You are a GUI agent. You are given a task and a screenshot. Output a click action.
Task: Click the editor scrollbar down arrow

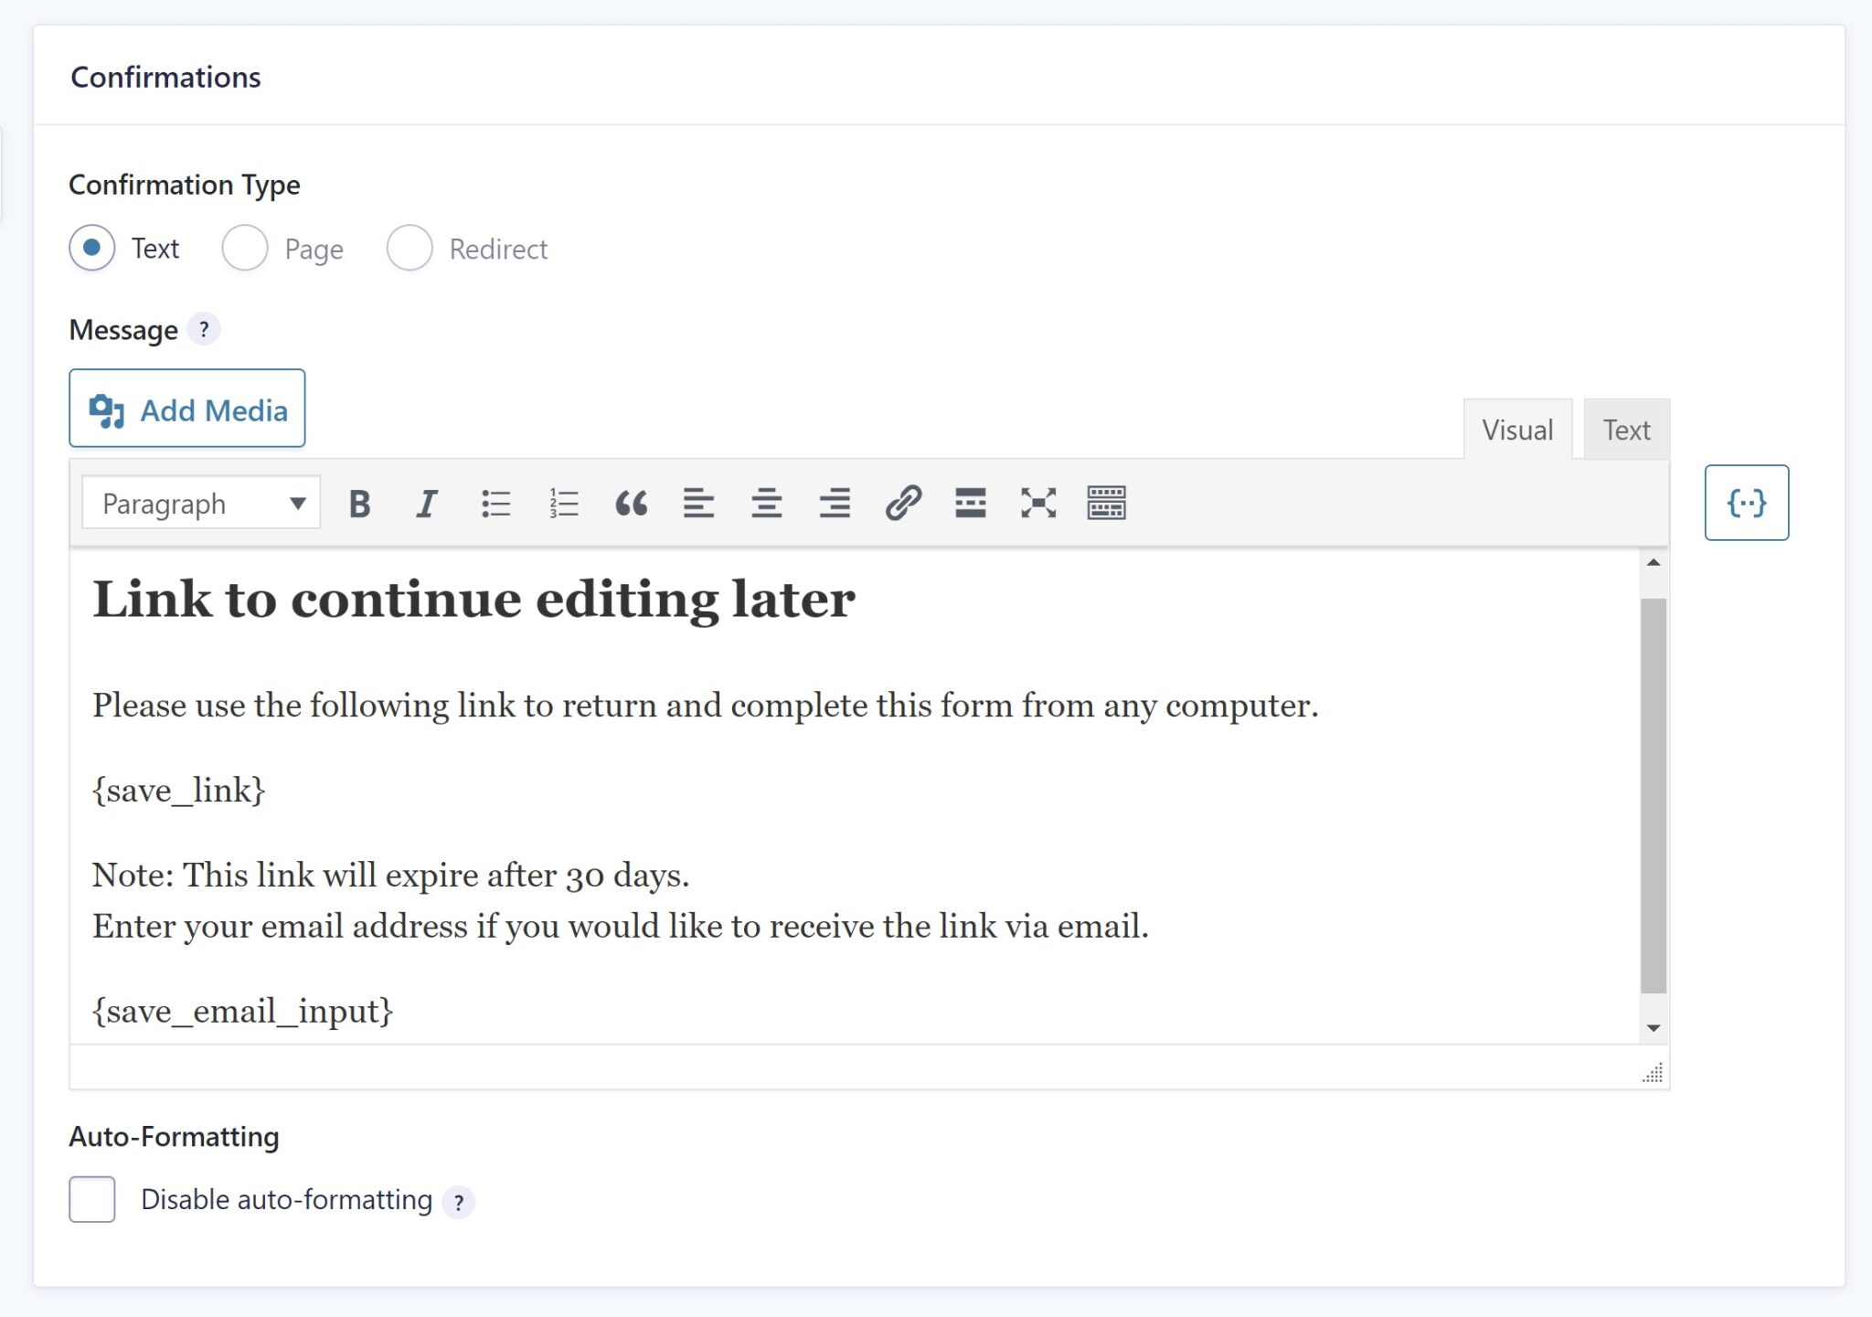tap(1653, 1025)
